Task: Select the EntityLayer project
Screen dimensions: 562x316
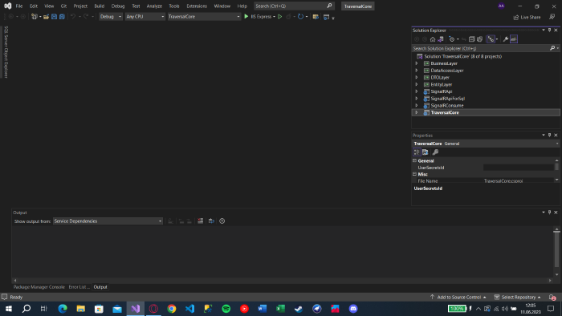Action: [x=442, y=84]
